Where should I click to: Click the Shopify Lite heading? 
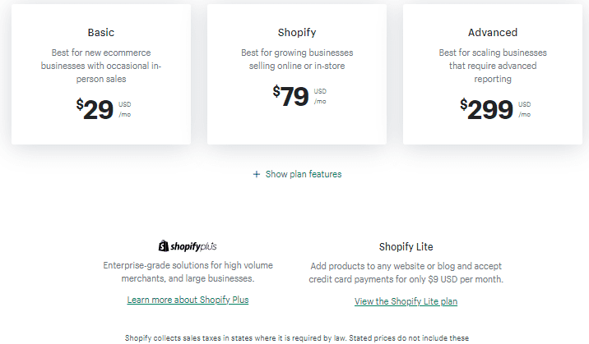(x=406, y=247)
